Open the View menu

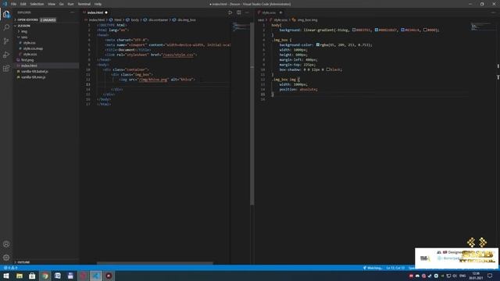[52, 4]
